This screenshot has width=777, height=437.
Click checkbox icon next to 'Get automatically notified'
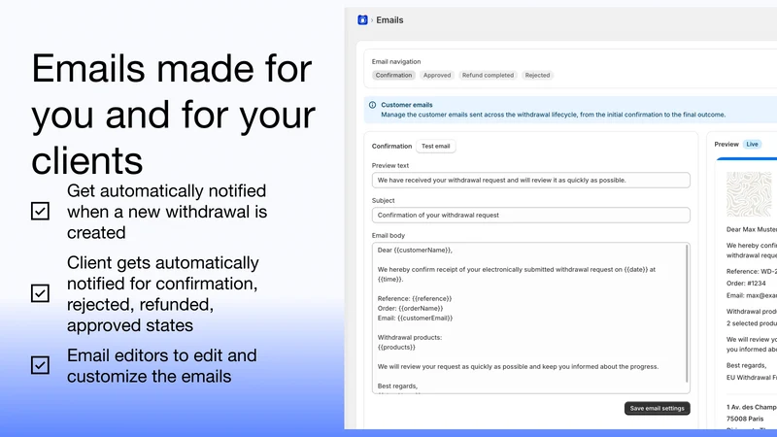click(x=40, y=211)
